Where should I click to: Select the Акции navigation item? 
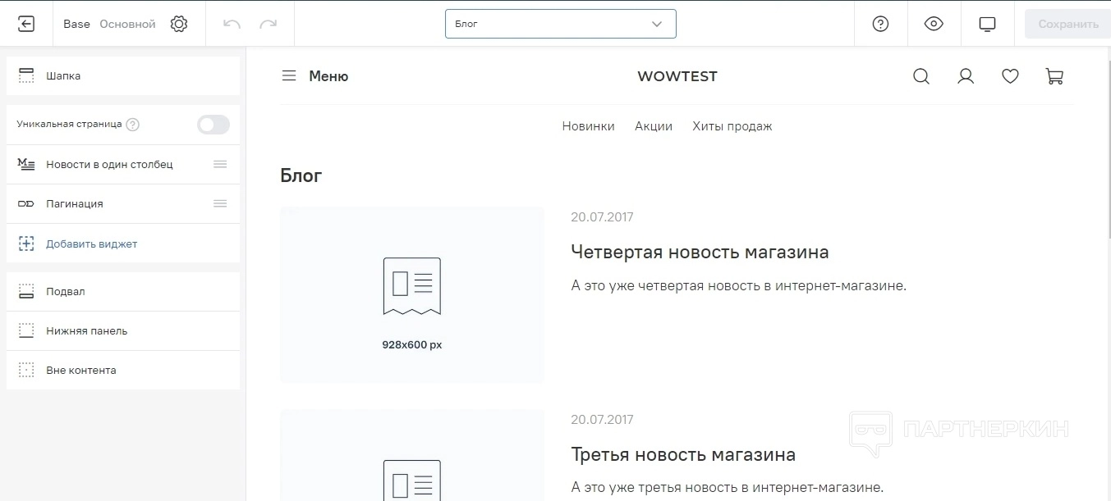[653, 126]
